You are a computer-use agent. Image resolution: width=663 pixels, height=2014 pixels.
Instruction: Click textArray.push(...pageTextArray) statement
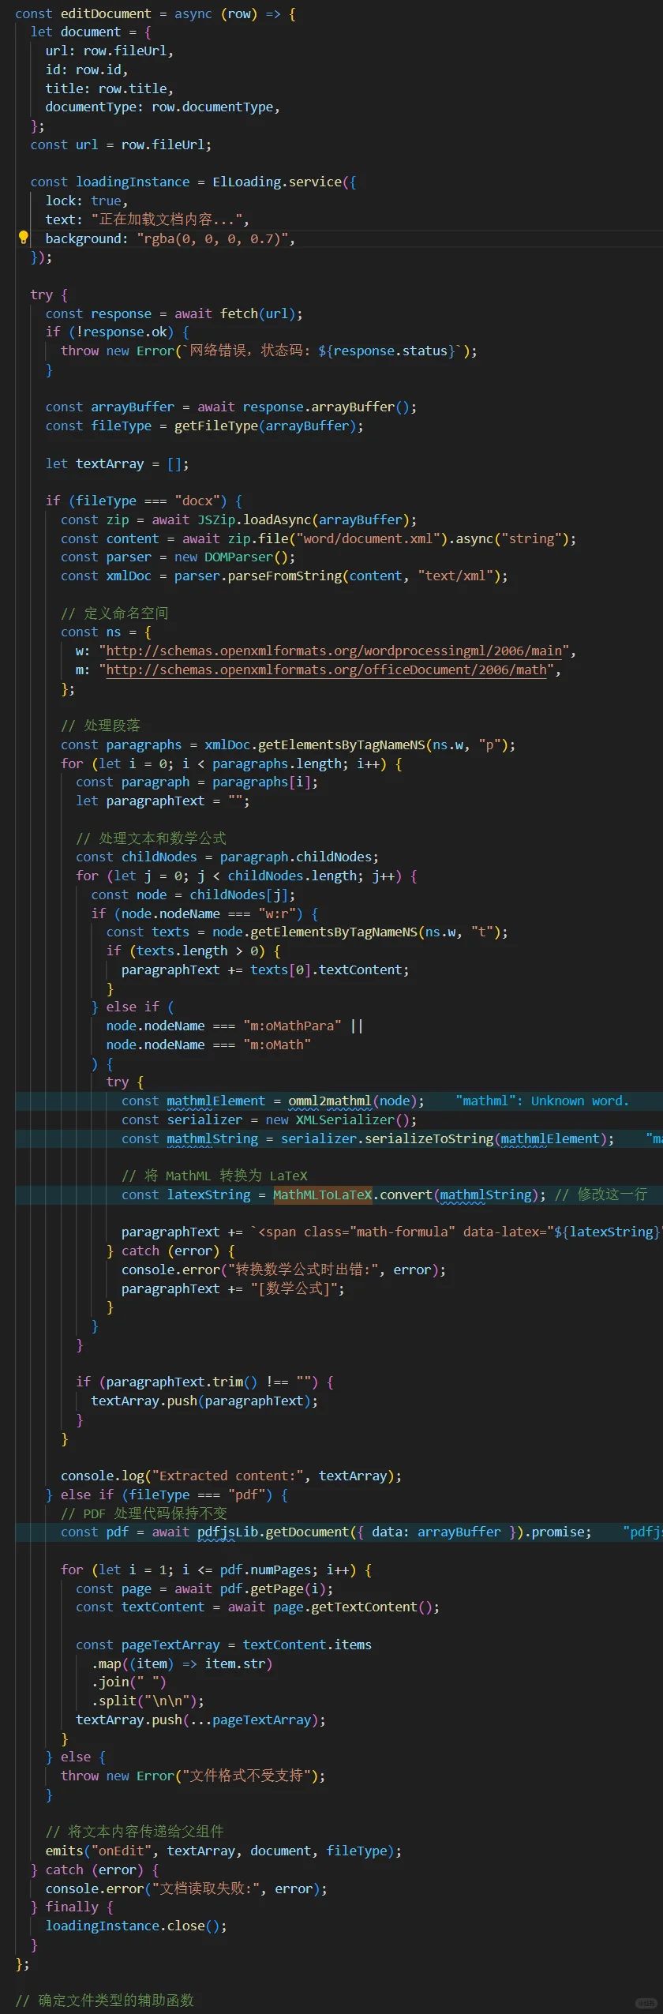tap(200, 1720)
